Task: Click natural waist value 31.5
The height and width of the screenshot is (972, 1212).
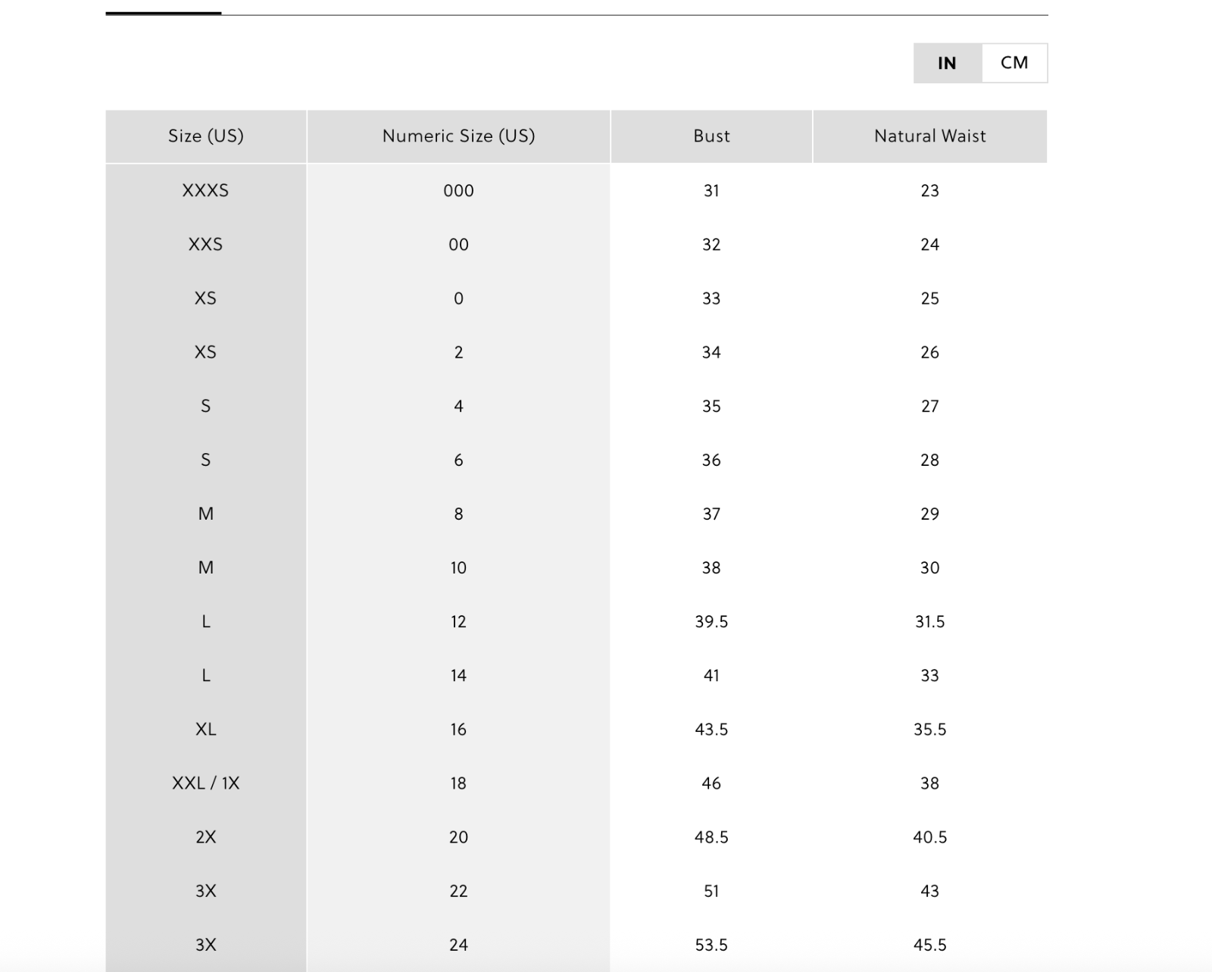Action: tap(930, 622)
